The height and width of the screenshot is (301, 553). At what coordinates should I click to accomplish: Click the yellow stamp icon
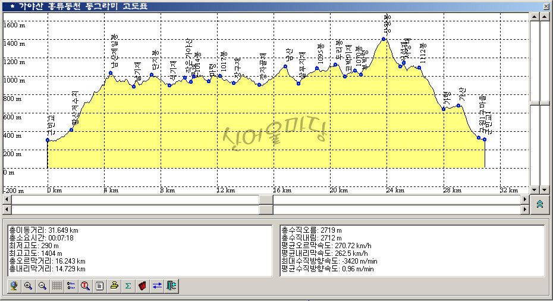click(x=114, y=286)
